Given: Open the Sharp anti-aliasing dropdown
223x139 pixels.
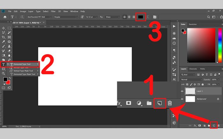Looking at the screenshot, I should [x=119, y=17].
